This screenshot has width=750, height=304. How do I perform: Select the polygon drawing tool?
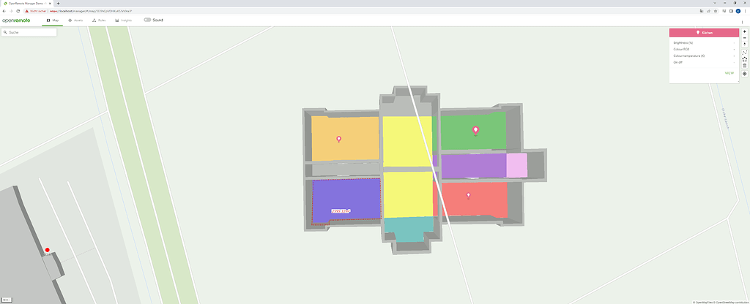(744, 58)
